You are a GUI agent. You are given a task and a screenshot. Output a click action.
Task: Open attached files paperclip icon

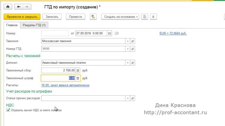pyautogui.click(x=153, y=17)
